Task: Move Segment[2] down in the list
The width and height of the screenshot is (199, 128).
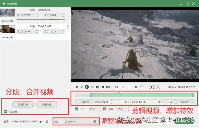Action: pyautogui.click(x=68, y=31)
